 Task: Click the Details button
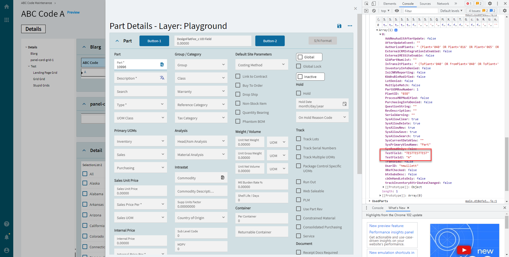coord(33,29)
